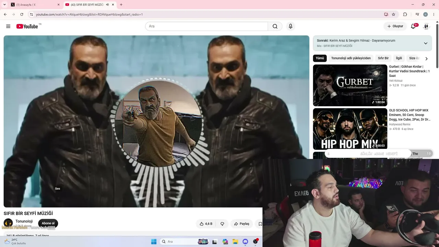Select the Tonunoloji adlı yükleyiciden chip

click(351, 58)
